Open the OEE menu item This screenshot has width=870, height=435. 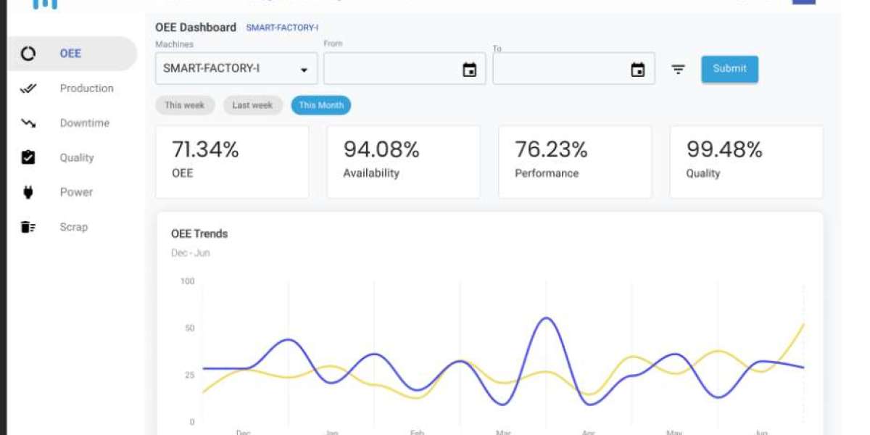tap(72, 54)
